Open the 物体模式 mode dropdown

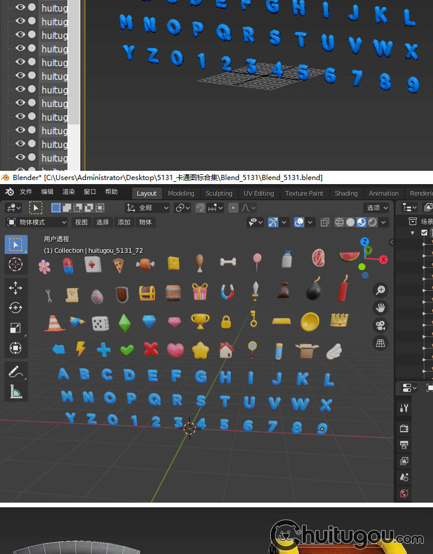(36, 222)
